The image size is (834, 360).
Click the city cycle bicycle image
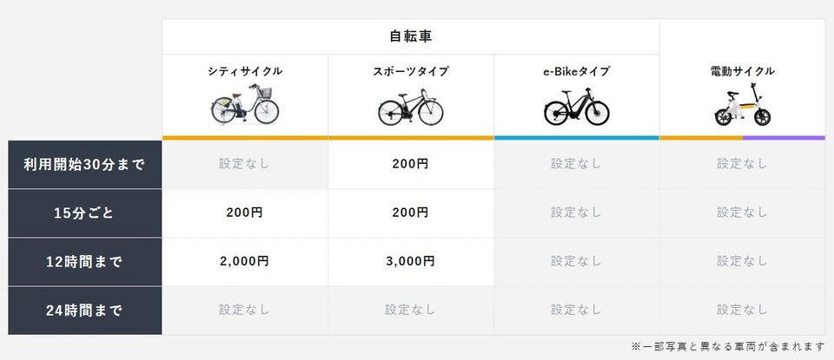pos(245,106)
